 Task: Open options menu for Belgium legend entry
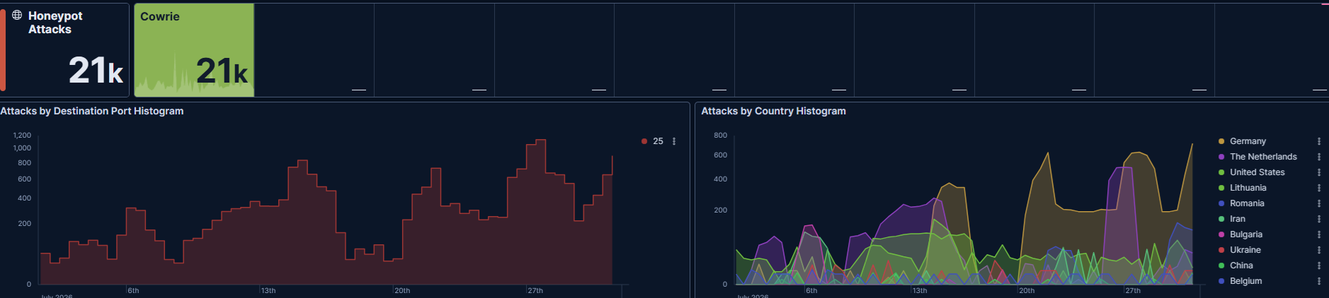click(x=1319, y=281)
